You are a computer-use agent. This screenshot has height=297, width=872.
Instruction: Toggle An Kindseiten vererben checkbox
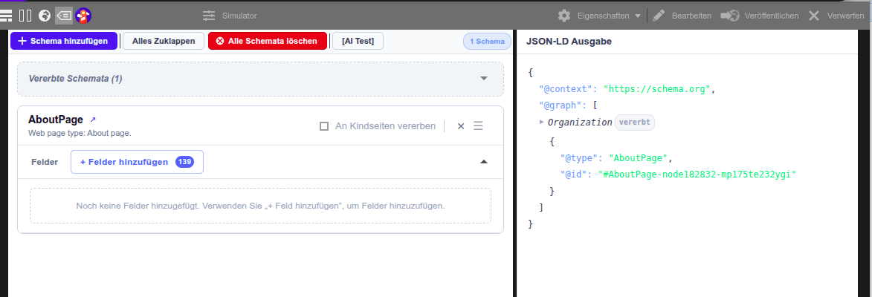(x=324, y=126)
